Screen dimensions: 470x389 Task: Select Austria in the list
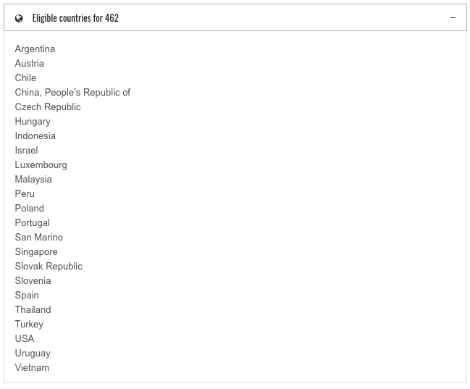30,63
